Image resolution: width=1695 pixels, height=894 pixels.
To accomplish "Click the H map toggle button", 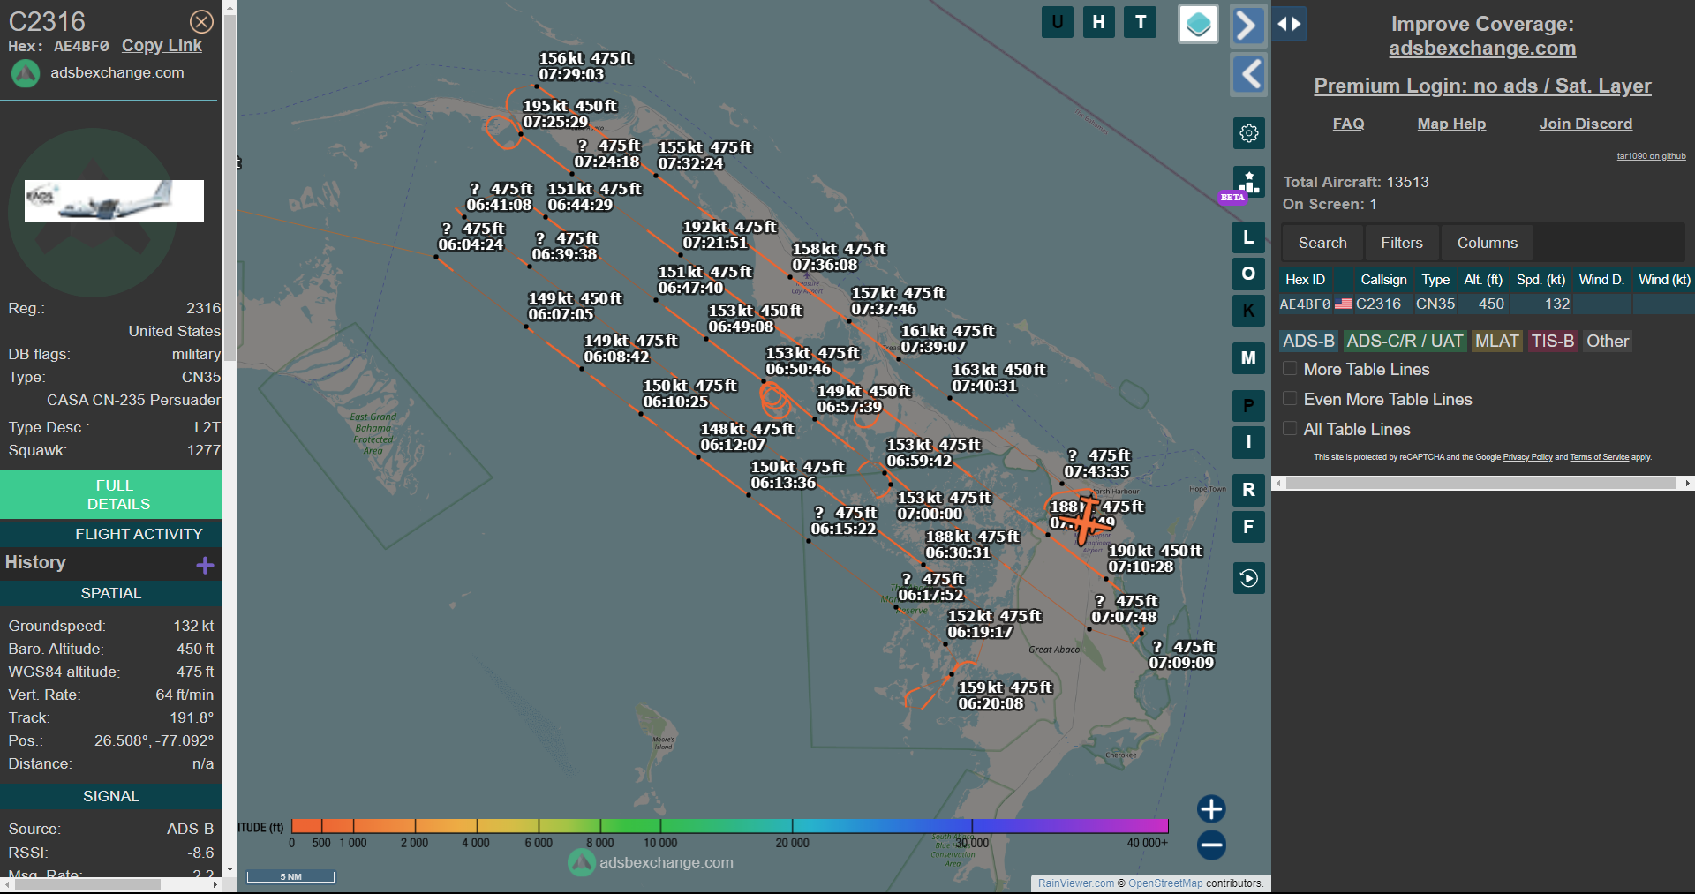I will [x=1099, y=22].
